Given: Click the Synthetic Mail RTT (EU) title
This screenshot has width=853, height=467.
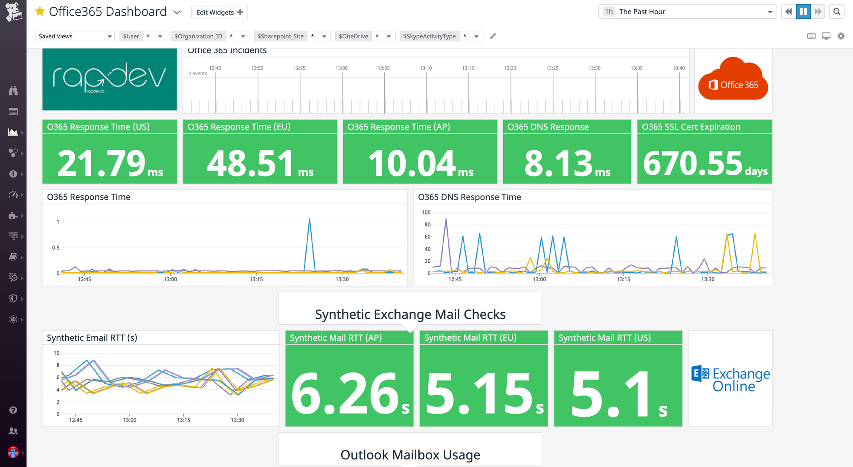Looking at the screenshot, I should [x=470, y=338].
